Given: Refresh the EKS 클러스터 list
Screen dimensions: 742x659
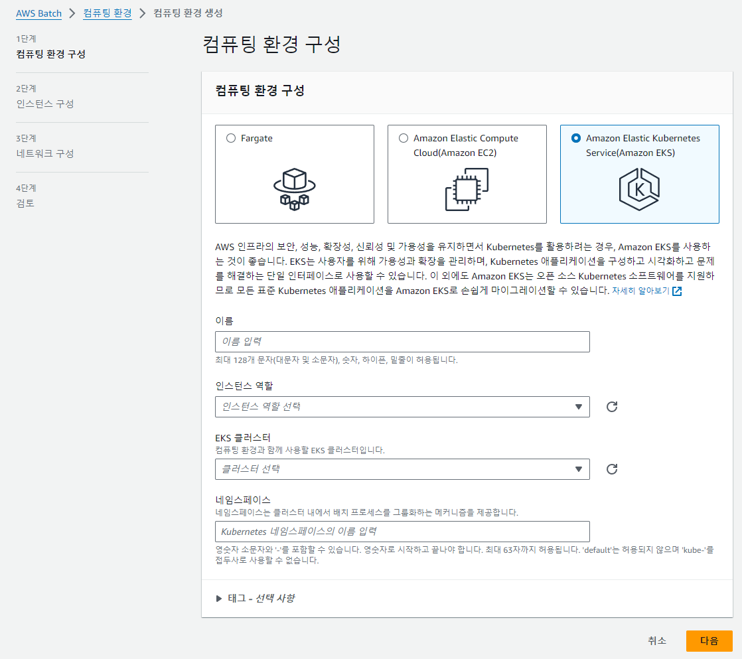Looking at the screenshot, I should point(612,469).
